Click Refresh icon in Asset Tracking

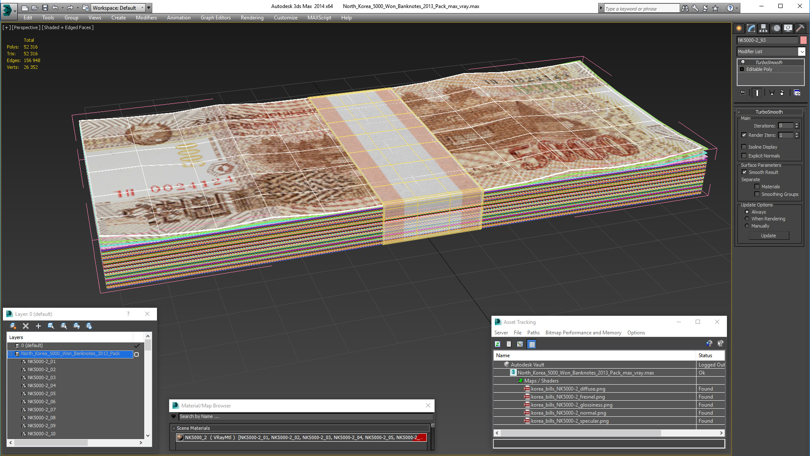coord(498,344)
